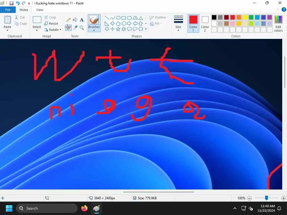The height and width of the screenshot is (215, 287).
Task: Choose the Down arrow shape
Action: click(107, 29)
